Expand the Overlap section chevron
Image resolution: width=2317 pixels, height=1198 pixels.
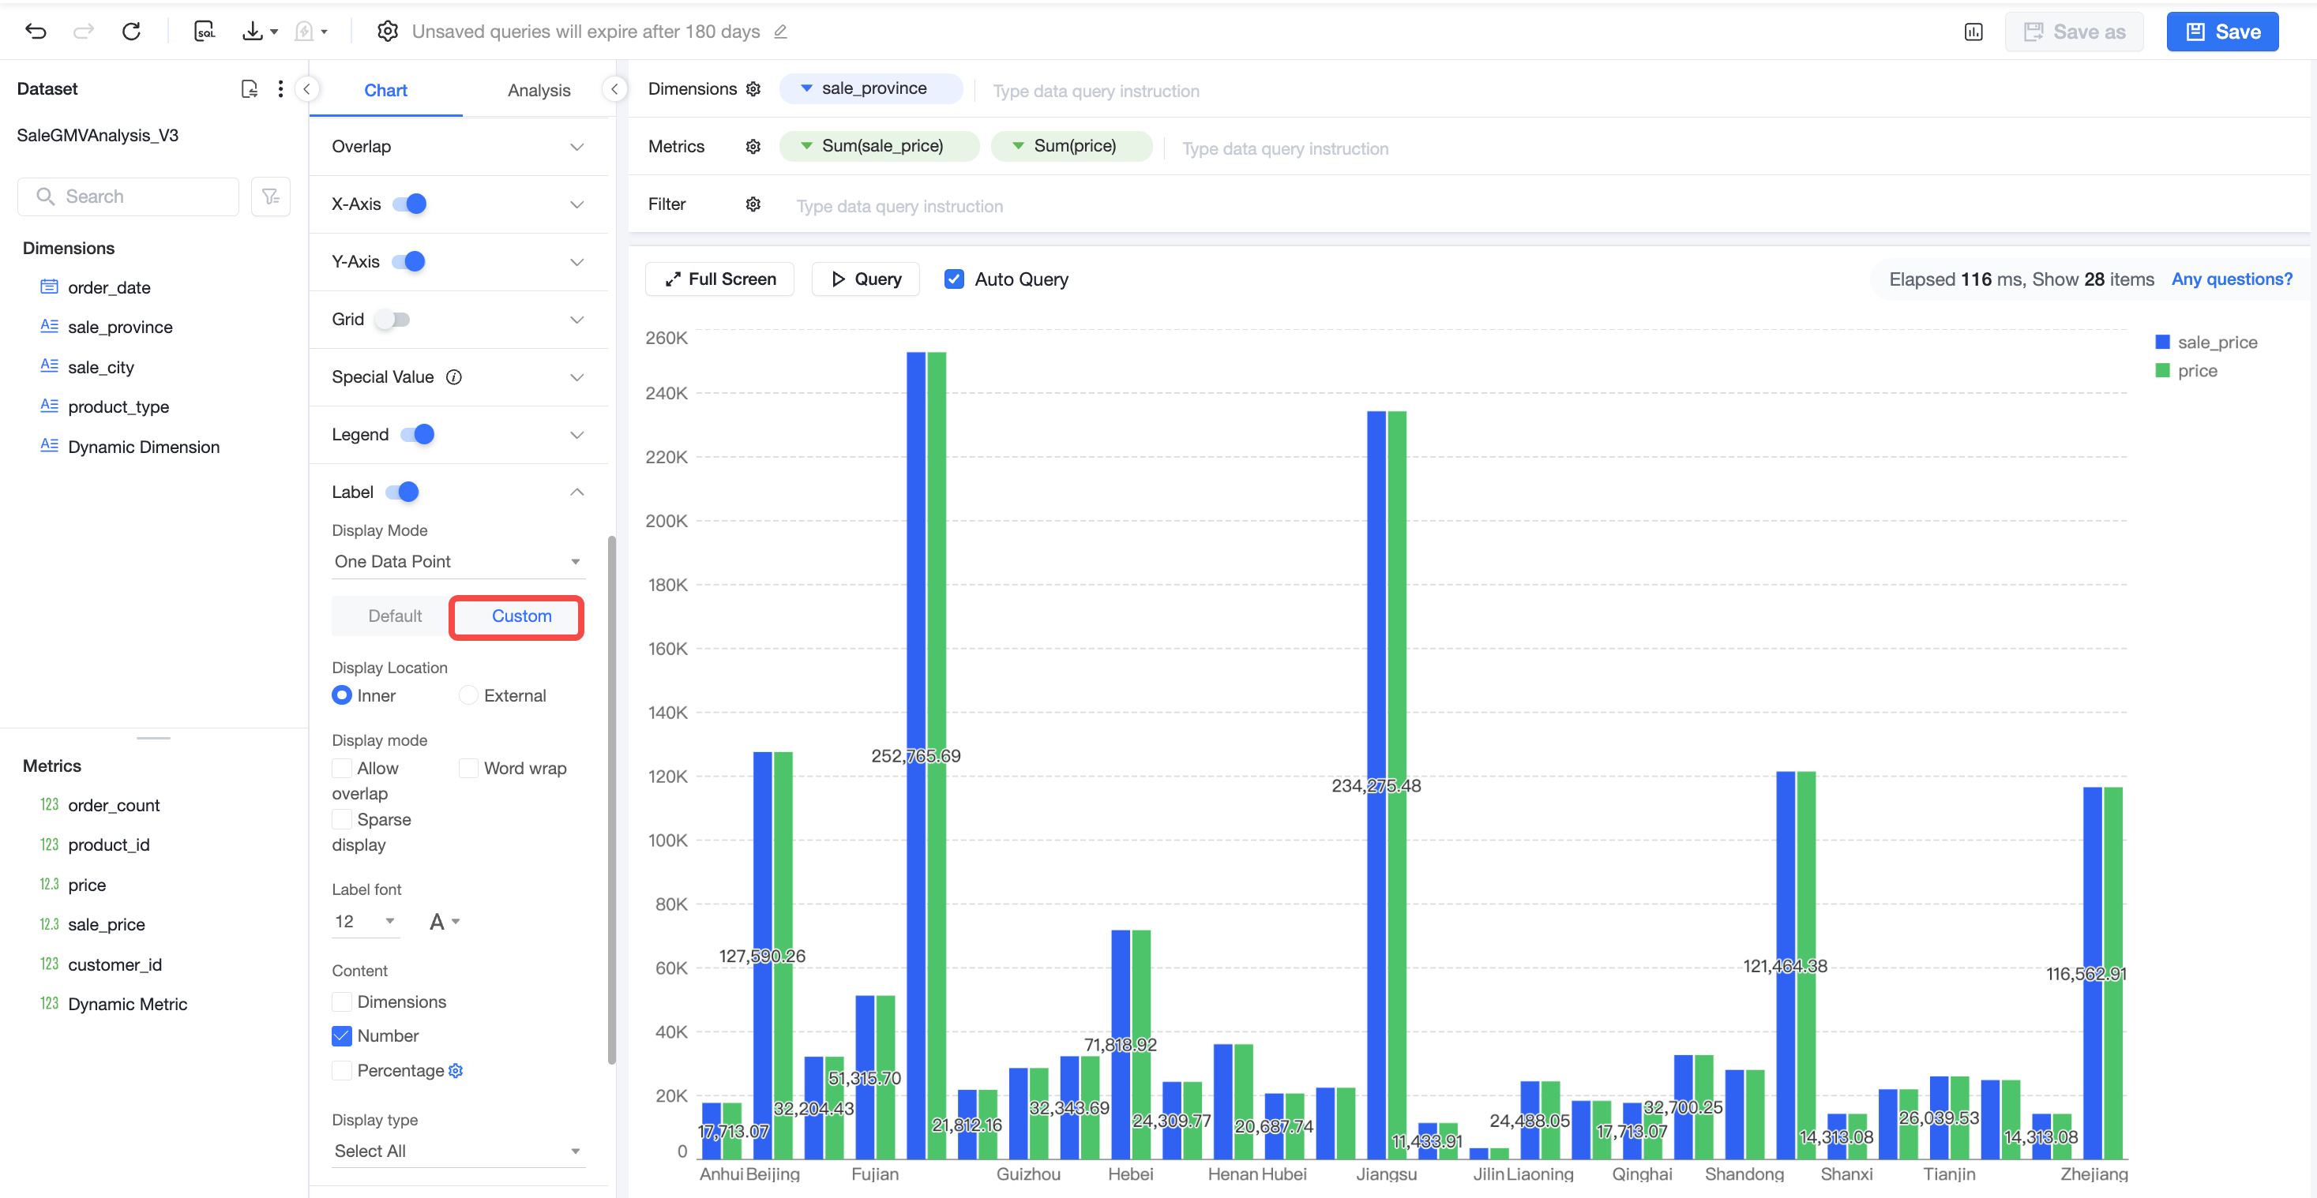point(577,147)
